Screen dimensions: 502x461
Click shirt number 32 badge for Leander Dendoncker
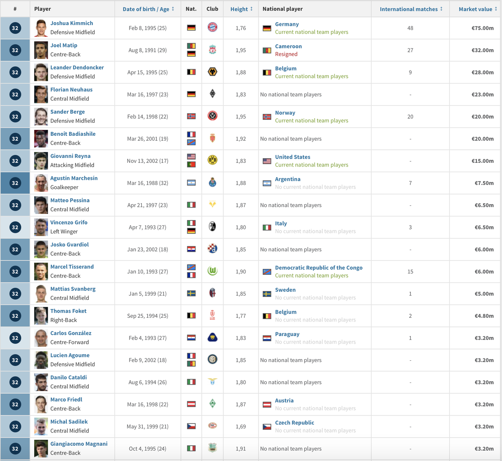[15, 72]
